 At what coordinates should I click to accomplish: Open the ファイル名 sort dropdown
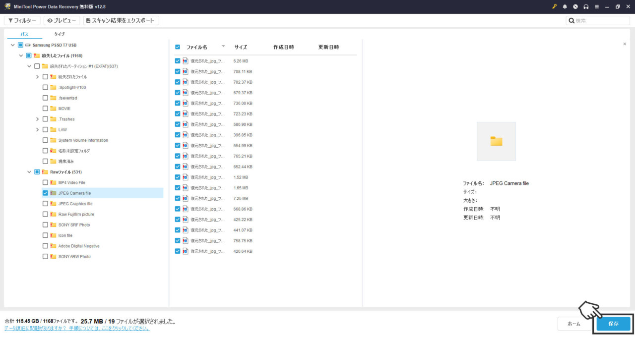[223, 46]
